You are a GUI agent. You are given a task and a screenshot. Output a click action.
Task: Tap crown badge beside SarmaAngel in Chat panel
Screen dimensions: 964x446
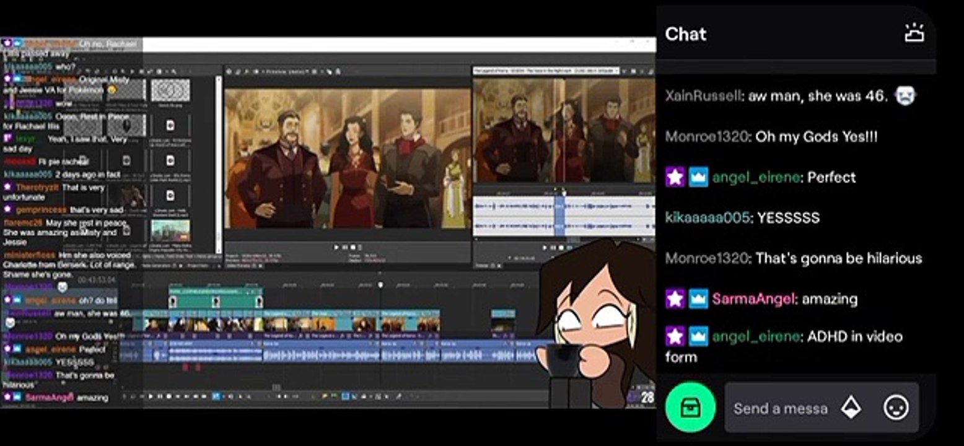698,299
